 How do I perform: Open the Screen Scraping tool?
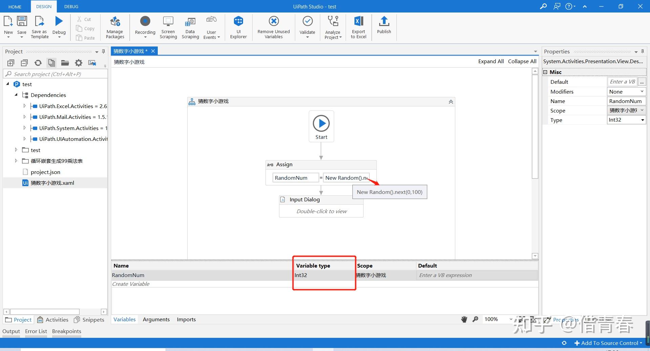click(x=168, y=27)
